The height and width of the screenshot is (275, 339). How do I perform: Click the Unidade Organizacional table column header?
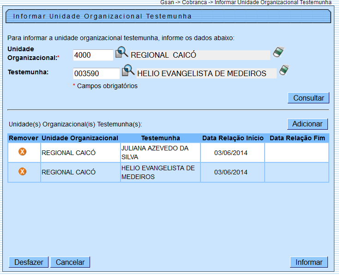pyautogui.click(x=80, y=138)
